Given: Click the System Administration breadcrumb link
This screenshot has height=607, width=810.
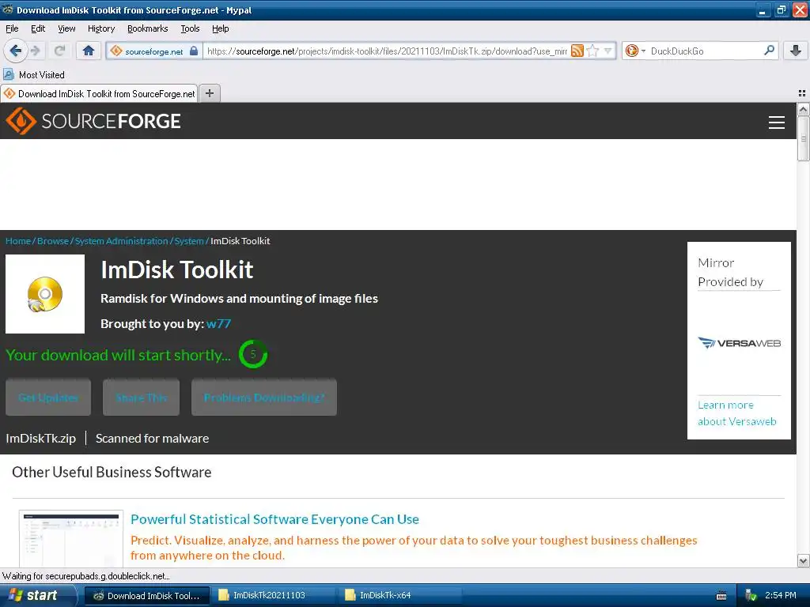Looking at the screenshot, I should click(x=121, y=241).
